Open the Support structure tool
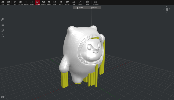 [x=49, y=2]
